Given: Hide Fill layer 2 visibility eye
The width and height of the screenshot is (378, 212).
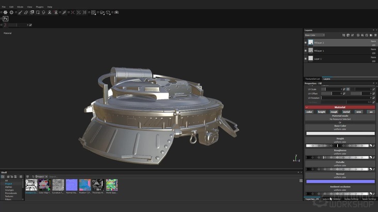Looking at the screenshot, I should click(305, 43).
